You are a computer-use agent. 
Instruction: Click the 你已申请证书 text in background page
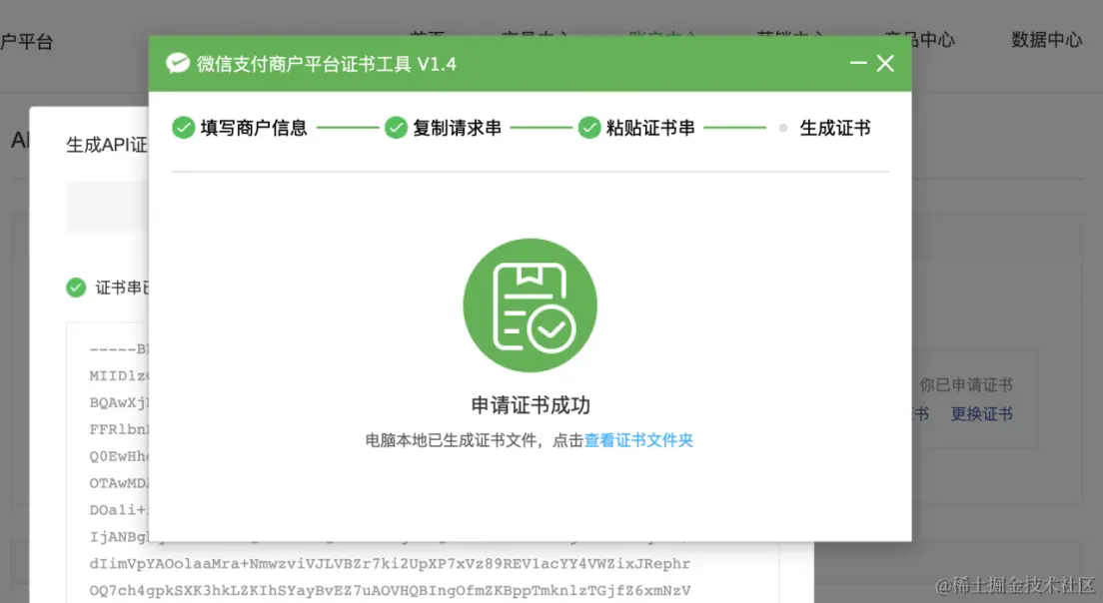coord(966,385)
